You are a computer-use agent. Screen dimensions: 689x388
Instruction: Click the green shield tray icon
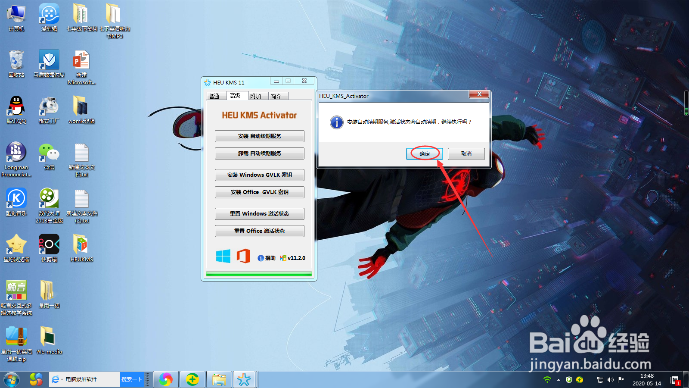(x=569, y=379)
